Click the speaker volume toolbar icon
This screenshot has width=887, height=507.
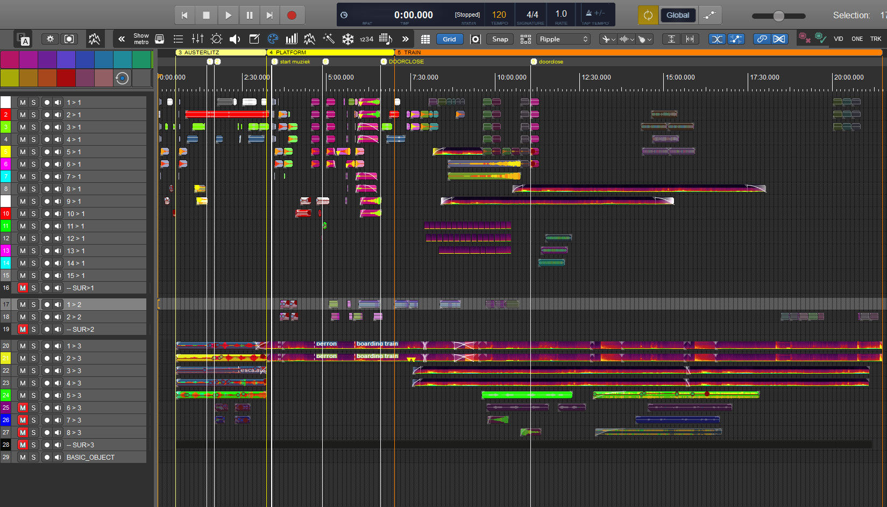click(235, 39)
